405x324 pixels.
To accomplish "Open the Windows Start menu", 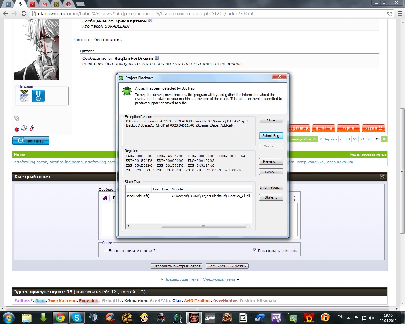I will 8,317.
